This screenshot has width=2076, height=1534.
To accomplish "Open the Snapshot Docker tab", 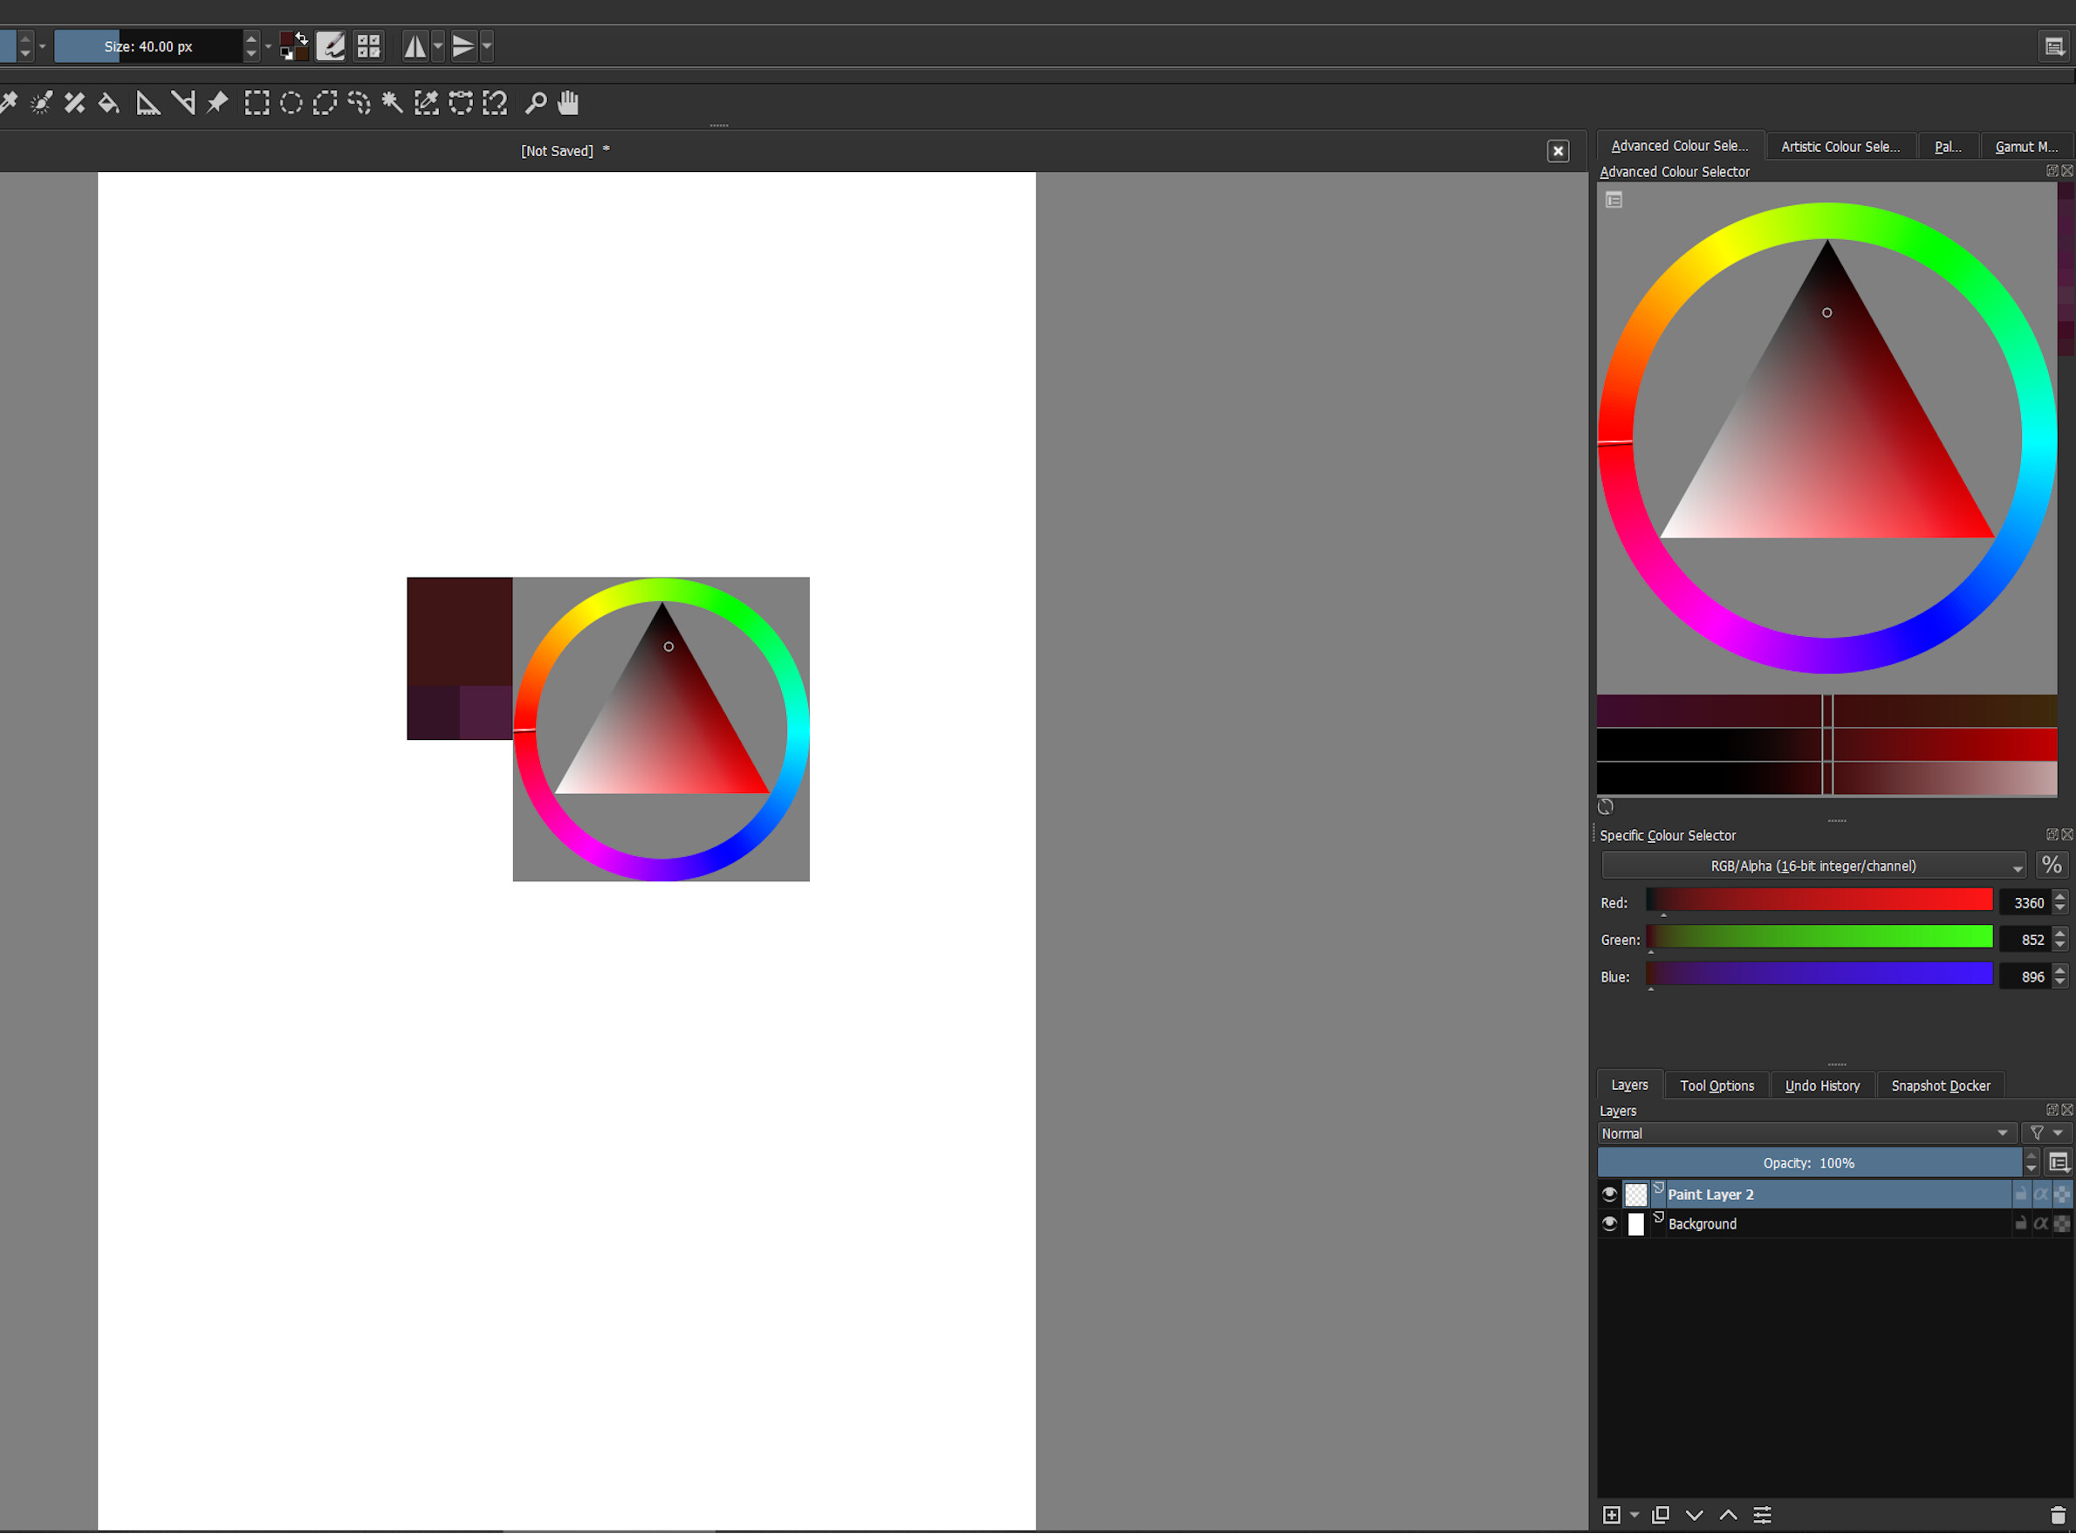I will 1940,1085.
